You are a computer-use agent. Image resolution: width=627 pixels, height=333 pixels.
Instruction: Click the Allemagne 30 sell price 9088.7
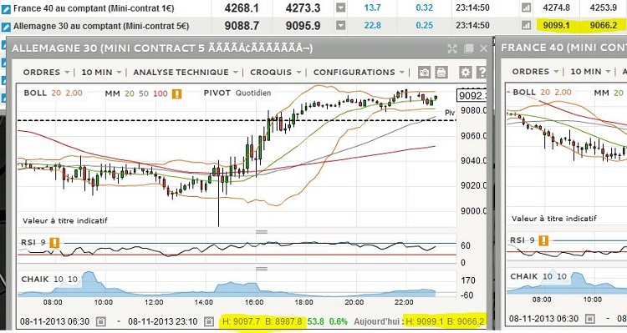[x=242, y=26]
